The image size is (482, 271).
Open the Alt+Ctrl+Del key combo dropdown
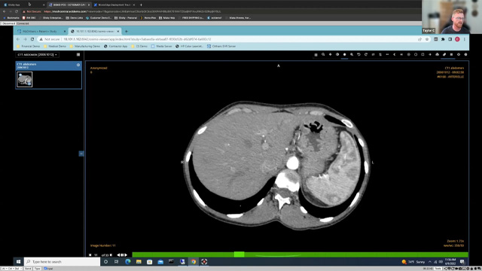[x=12, y=269]
